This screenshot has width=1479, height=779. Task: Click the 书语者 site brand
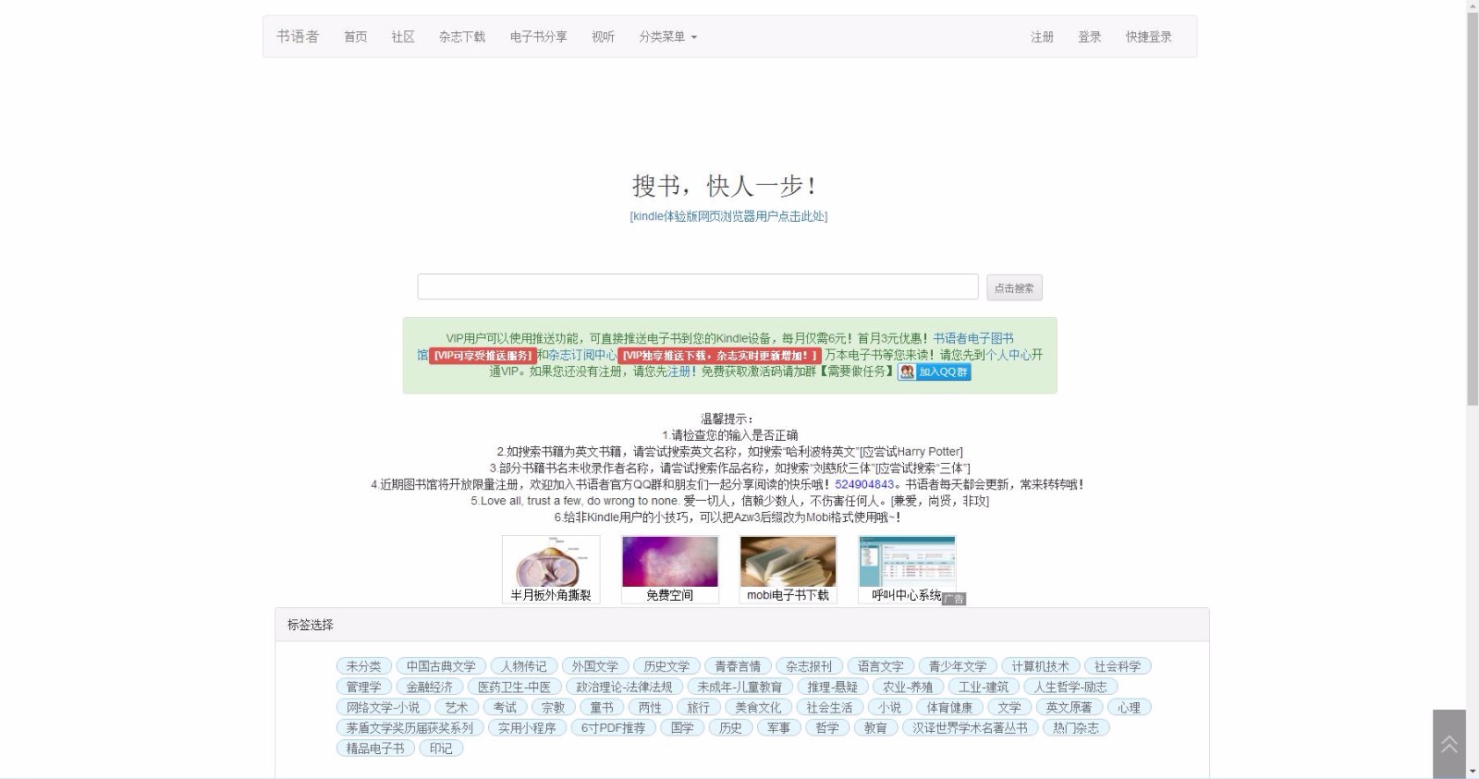tap(297, 37)
